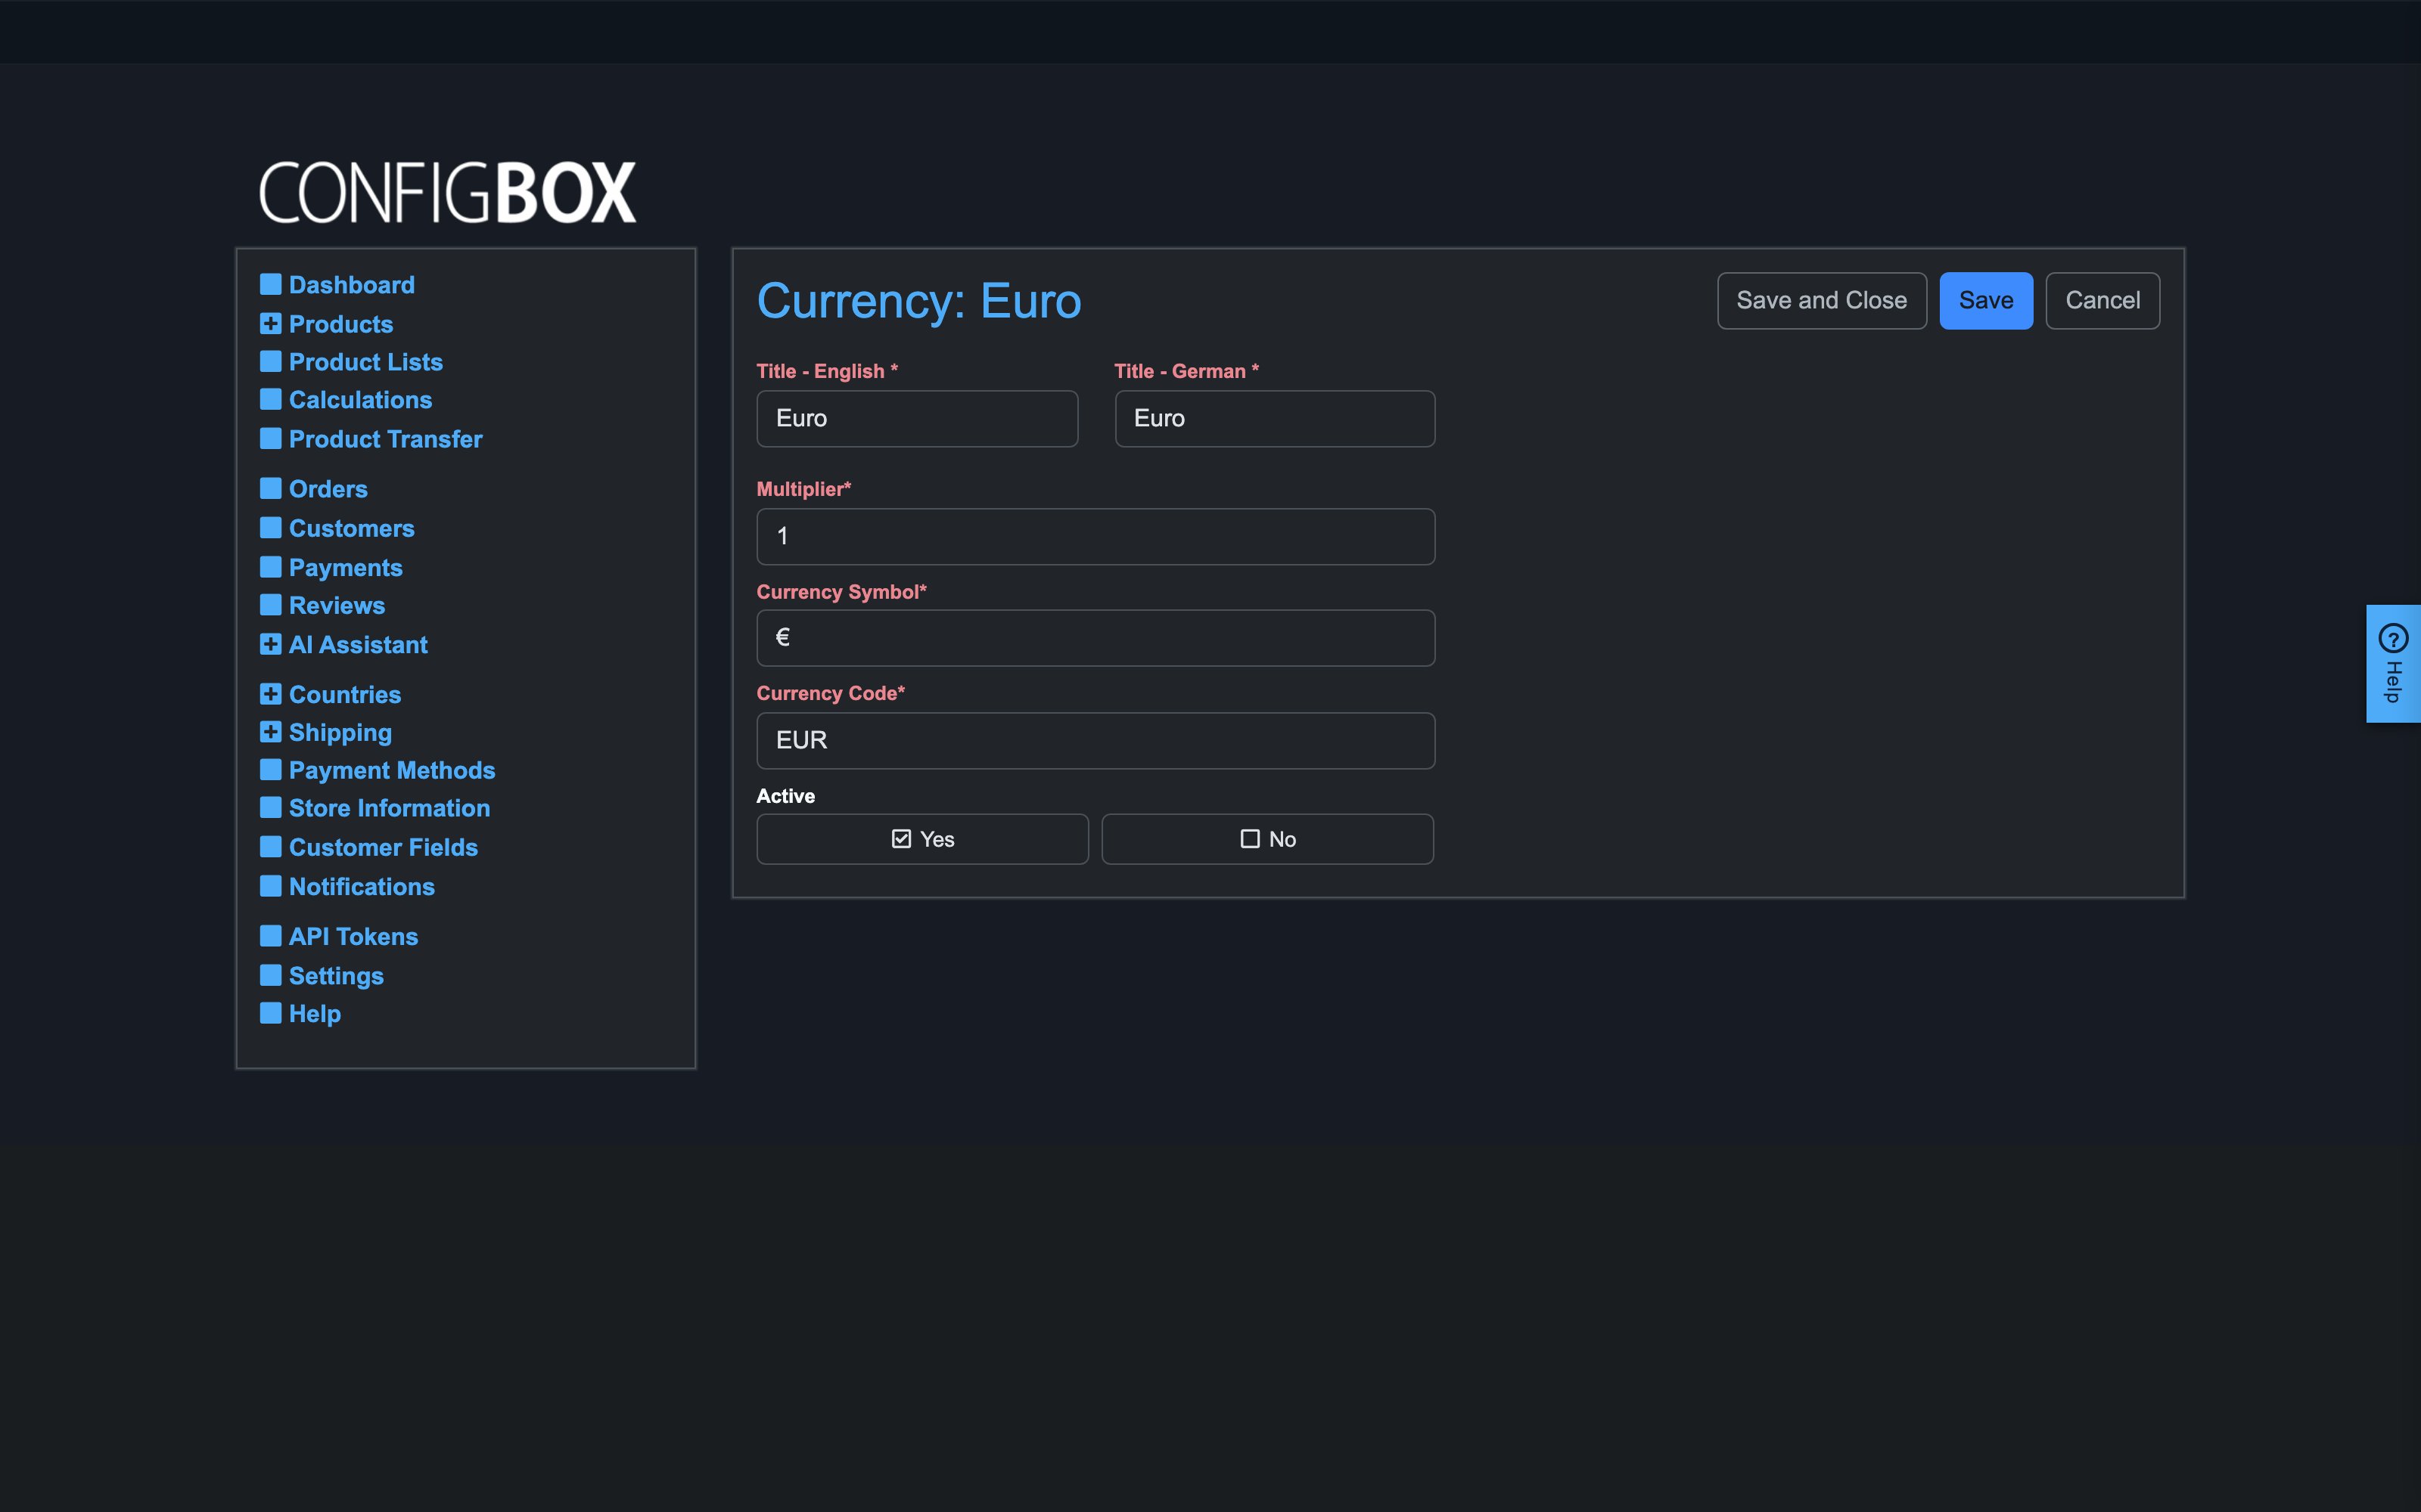
Task: Open the Help link in the sidebar
Action: pyautogui.click(x=315, y=1014)
